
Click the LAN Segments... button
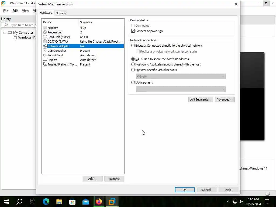(x=201, y=99)
